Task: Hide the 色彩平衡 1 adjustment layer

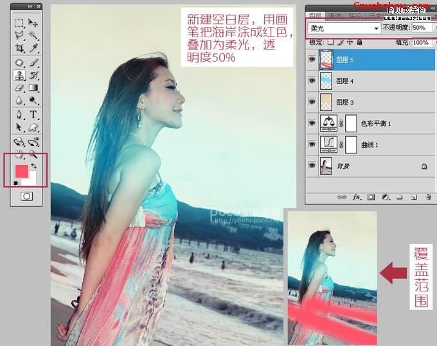Action: click(x=312, y=123)
